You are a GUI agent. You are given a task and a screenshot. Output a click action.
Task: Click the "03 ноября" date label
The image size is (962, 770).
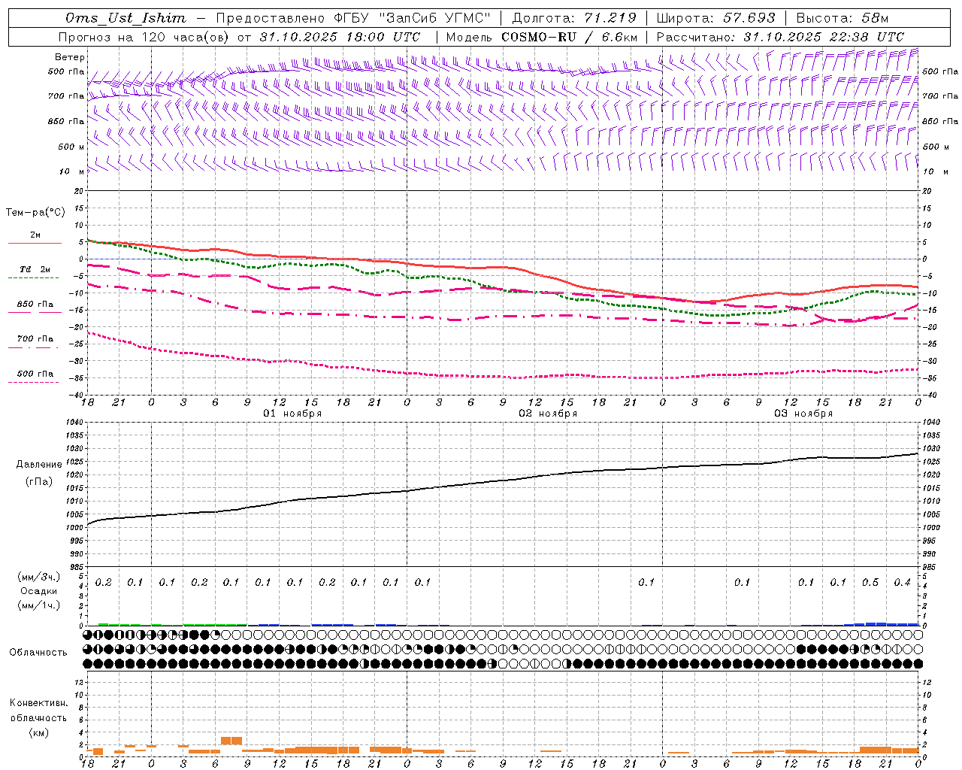pyautogui.click(x=803, y=414)
